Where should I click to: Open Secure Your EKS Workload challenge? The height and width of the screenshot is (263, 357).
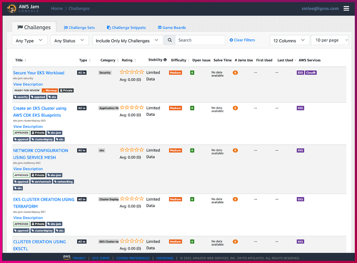pyautogui.click(x=39, y=73)
